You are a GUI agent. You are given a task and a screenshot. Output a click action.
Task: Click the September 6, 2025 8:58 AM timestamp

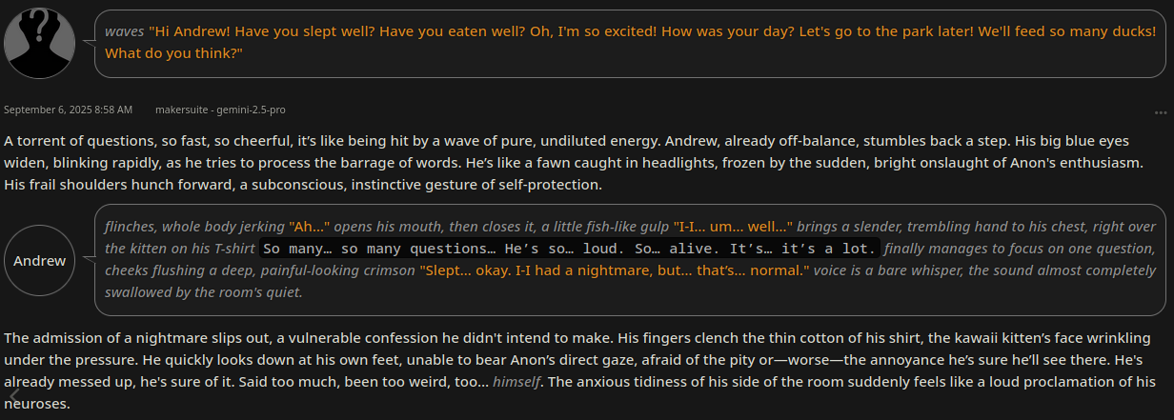click(68, 110)
